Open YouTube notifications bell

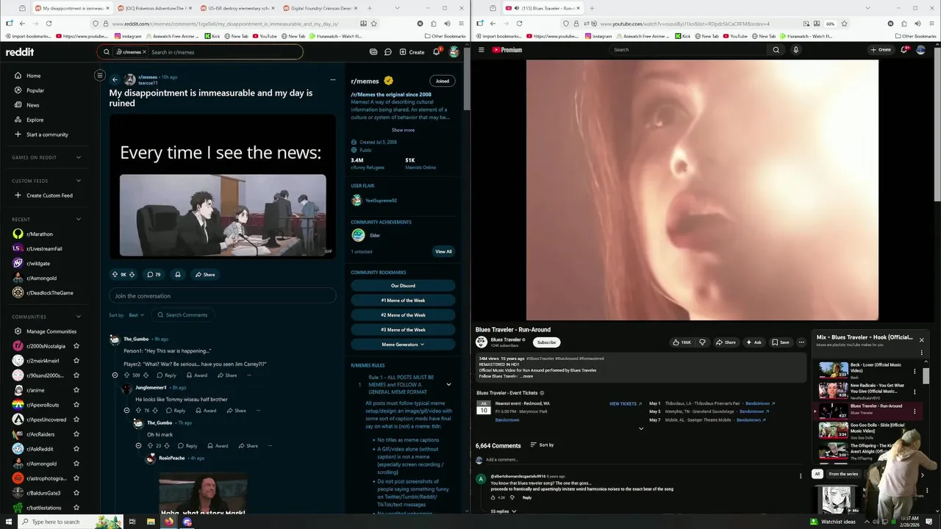(x=904, y=50)
